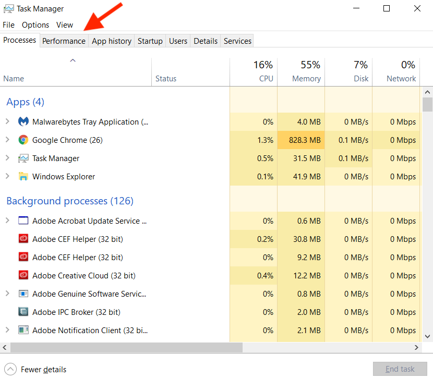Open the Options menu
Screen dimensions: 433x379
[x=35, y=25]
